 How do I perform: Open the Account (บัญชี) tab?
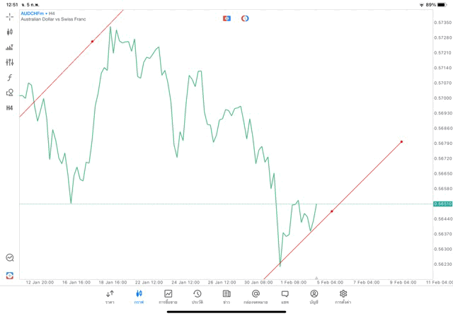[x=314, y=296]
